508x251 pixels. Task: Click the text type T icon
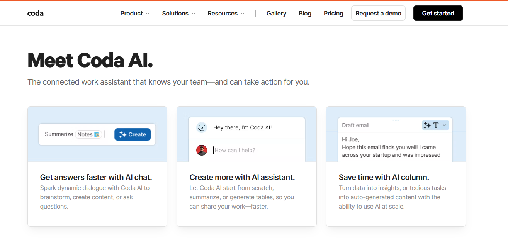[x=436, y=125]
